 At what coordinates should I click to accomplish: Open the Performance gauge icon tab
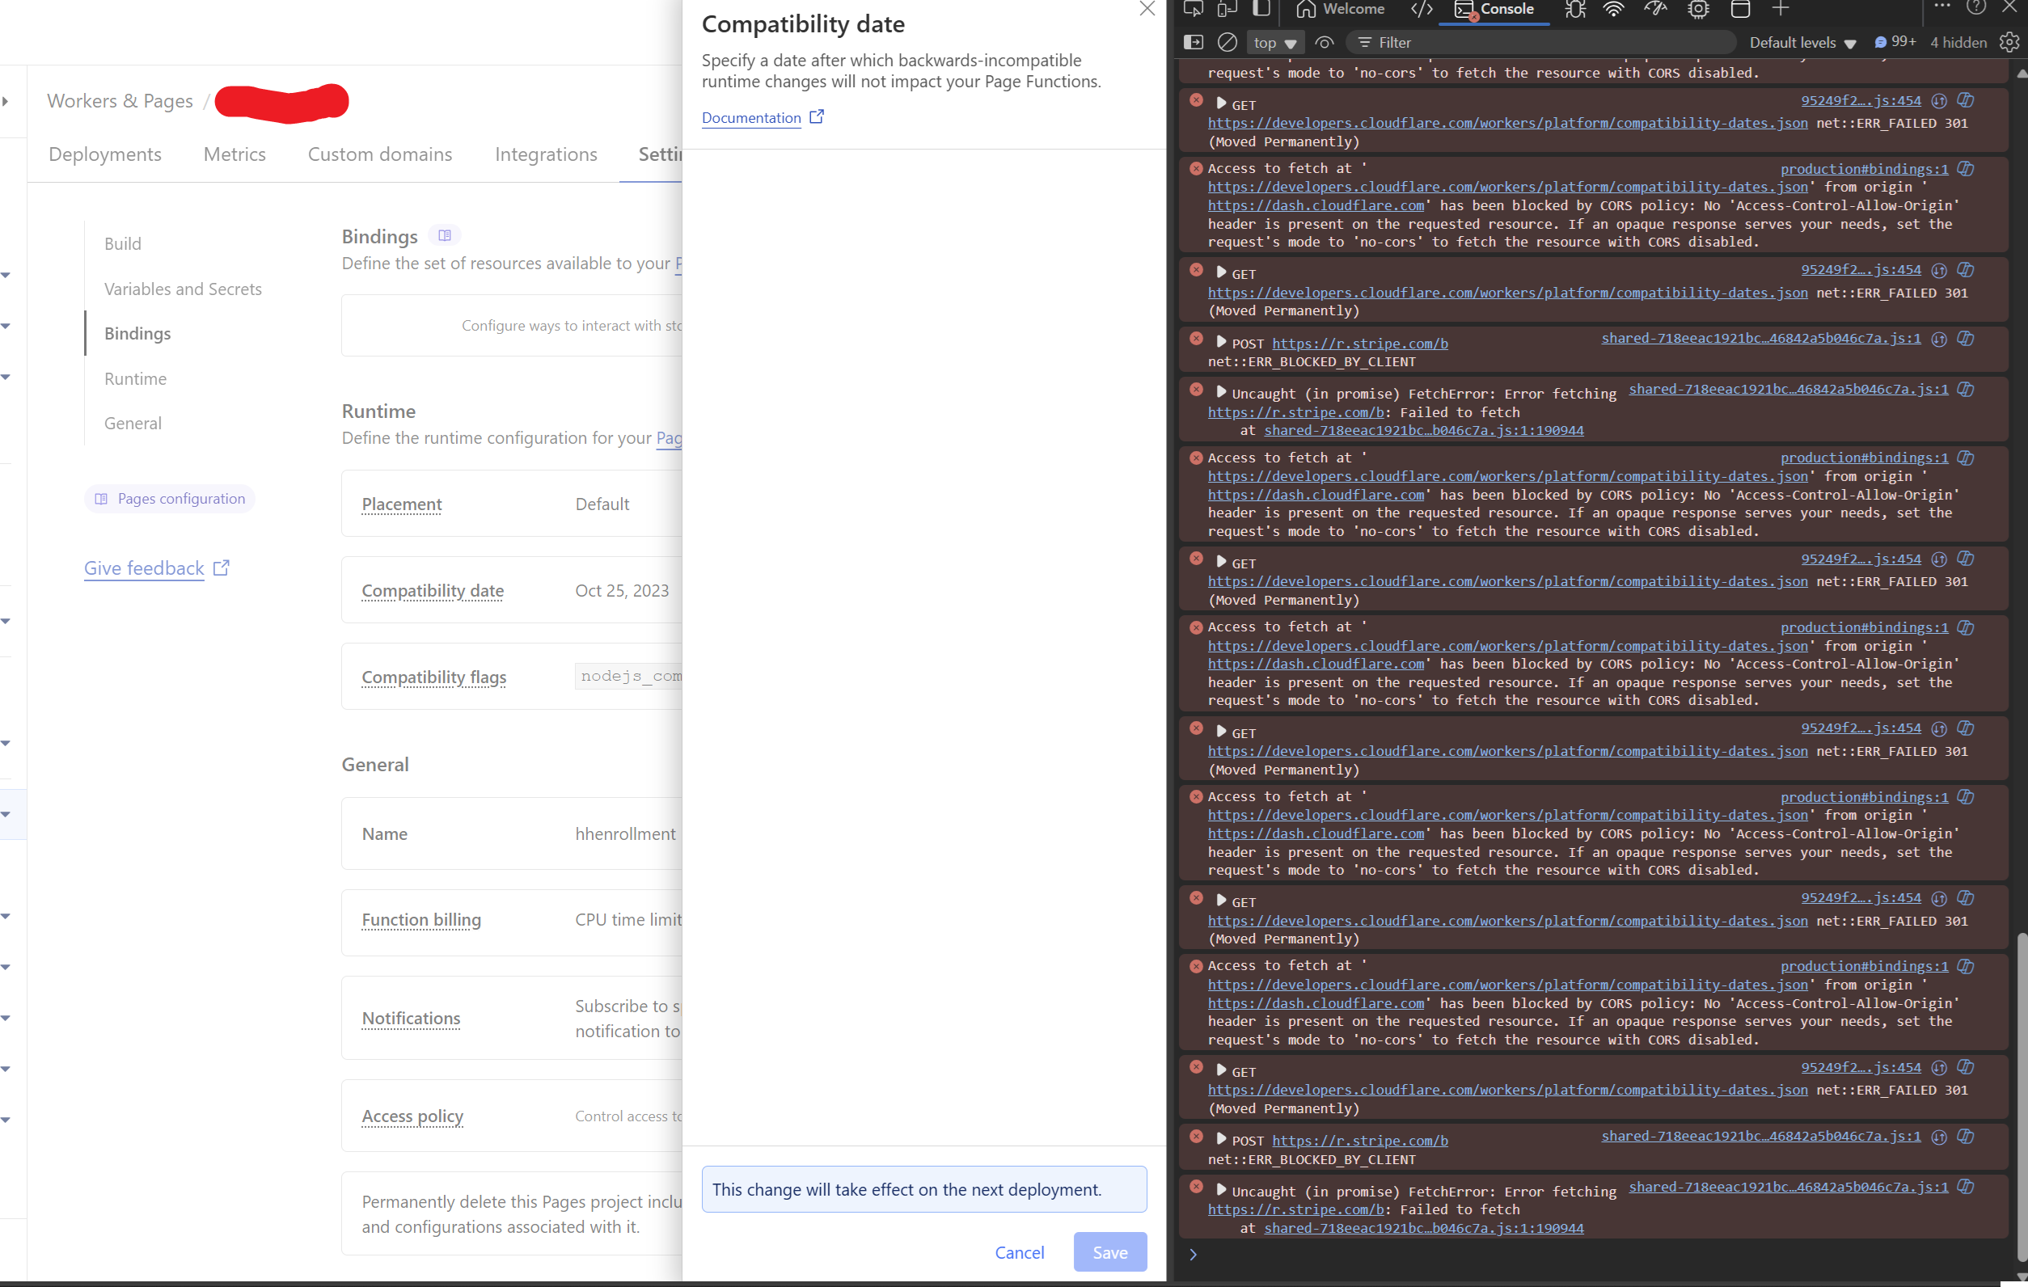(1655, 9)
